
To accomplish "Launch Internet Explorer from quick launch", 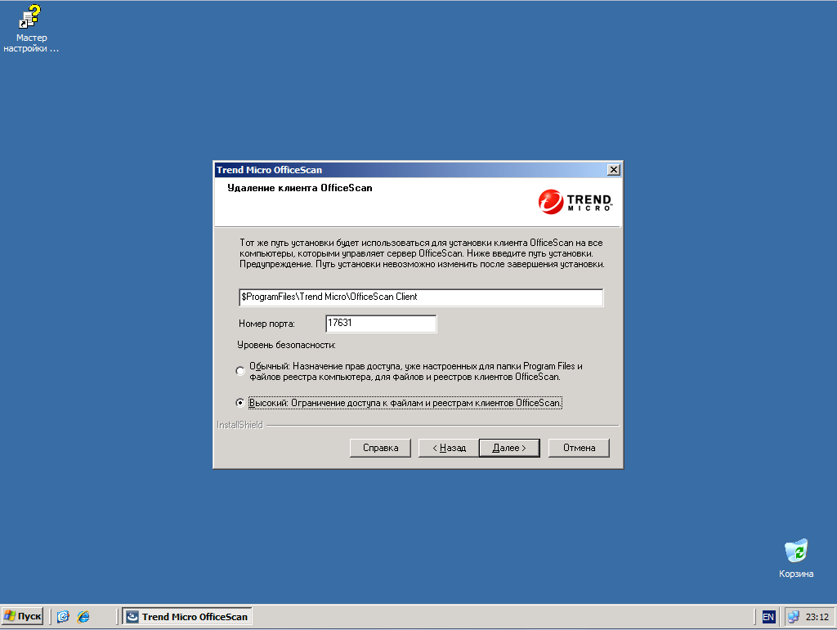I will (x=84, y=617).
